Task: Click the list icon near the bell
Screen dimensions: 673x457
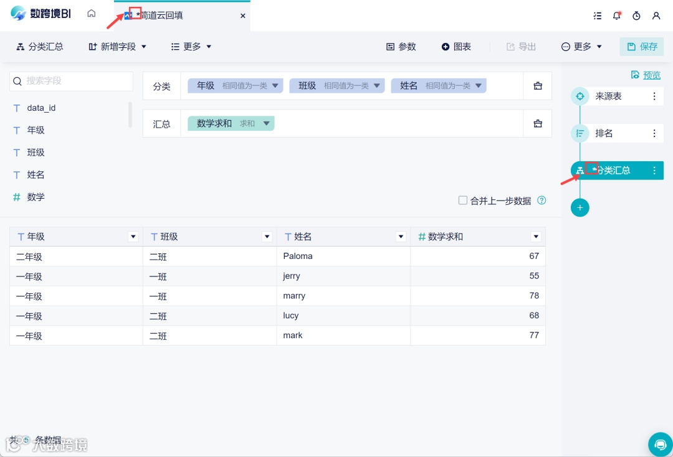Action: 597,16
